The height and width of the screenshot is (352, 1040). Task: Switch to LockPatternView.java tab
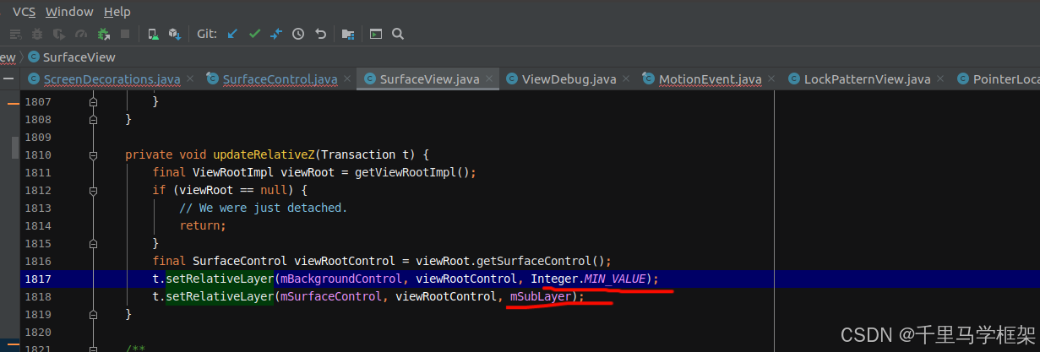click(867, 79)
